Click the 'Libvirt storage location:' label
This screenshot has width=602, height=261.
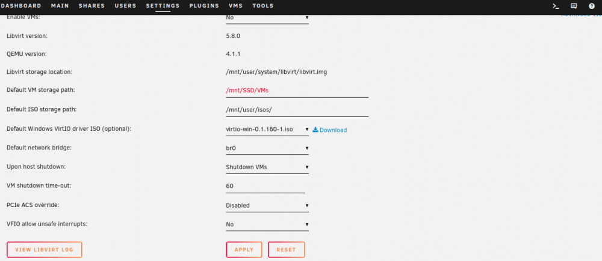point(40,72)
